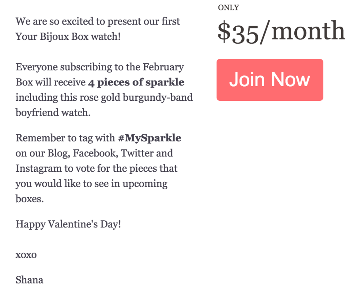Click the 'you would like to see in upcoming' line
The image size is (355, 296).
[x=92, y=184]
